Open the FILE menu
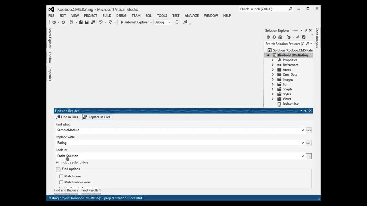 pos(51,16)
